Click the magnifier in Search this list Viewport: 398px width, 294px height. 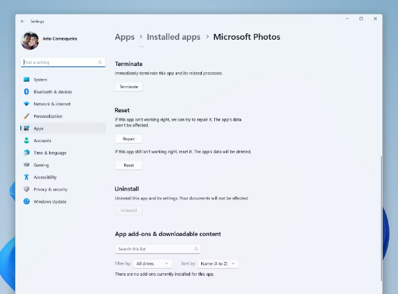click(x=196, y=249)
